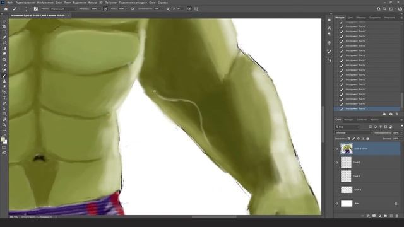The height and width of the screenshot is (227, 404).
Task: Select the Hand tool
Action: click(x=4, y=119)
